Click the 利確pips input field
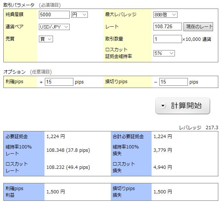 tap(59, 82)
